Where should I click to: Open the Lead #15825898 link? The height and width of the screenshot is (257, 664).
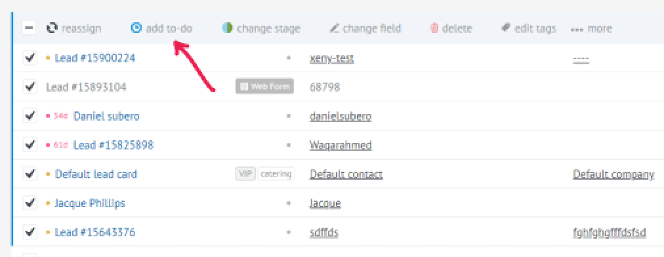[x=114, y=146]
